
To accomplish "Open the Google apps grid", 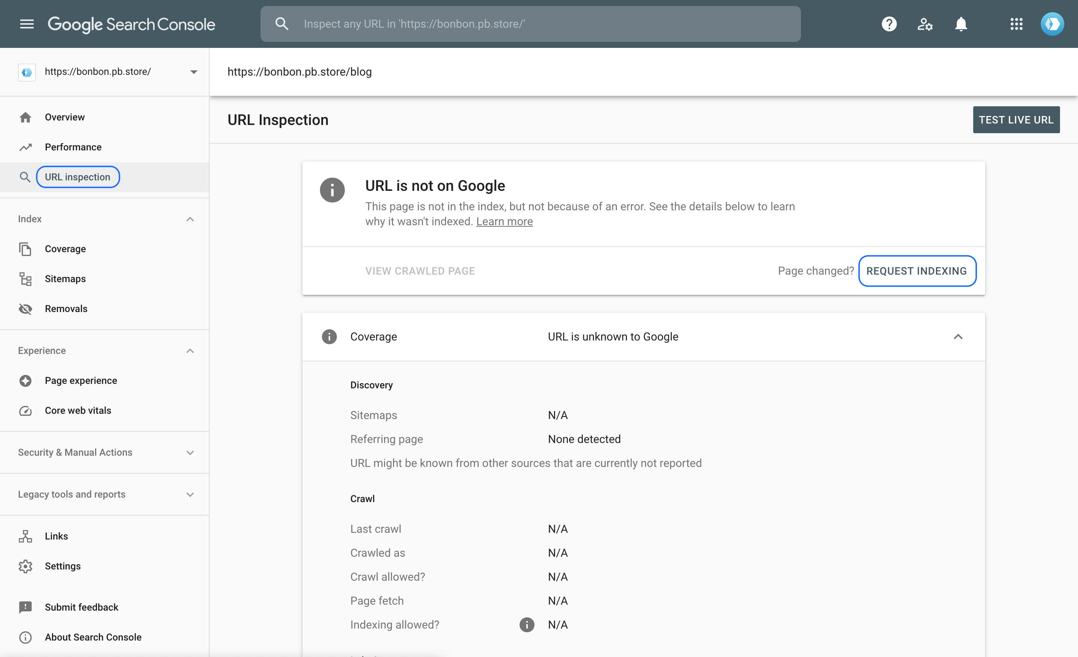I will (x=1017, y=24).
